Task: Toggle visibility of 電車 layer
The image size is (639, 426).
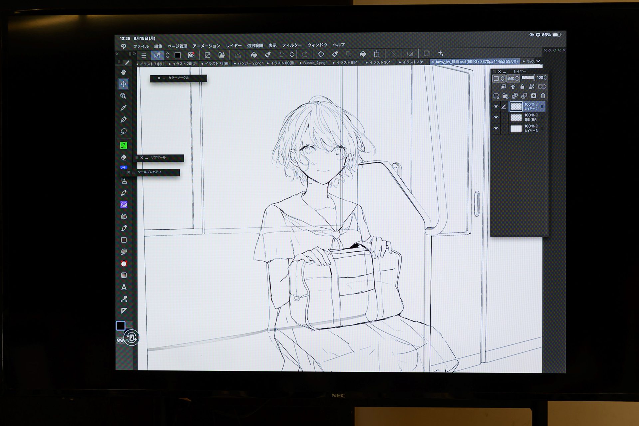Action: pos(496,117)
